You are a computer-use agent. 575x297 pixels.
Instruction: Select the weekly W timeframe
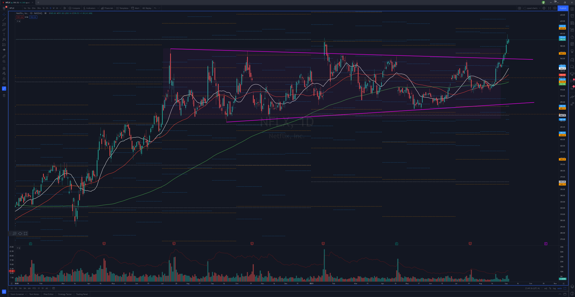coord(54,8)
